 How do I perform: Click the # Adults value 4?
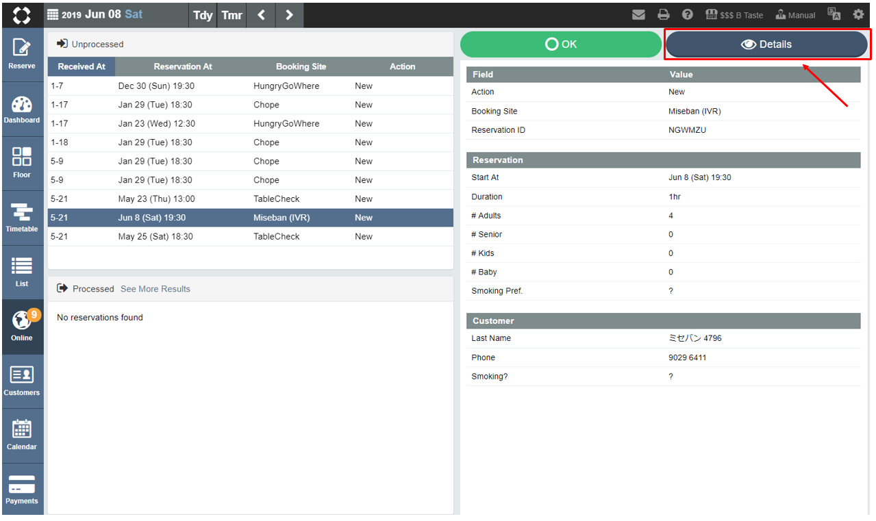tap(671, 216)
